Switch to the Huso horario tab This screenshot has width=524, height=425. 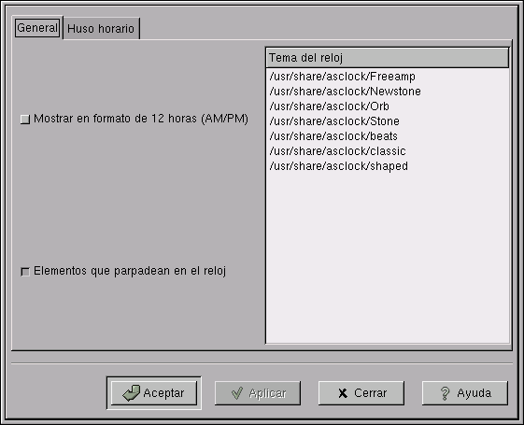[x=101, y=29]
